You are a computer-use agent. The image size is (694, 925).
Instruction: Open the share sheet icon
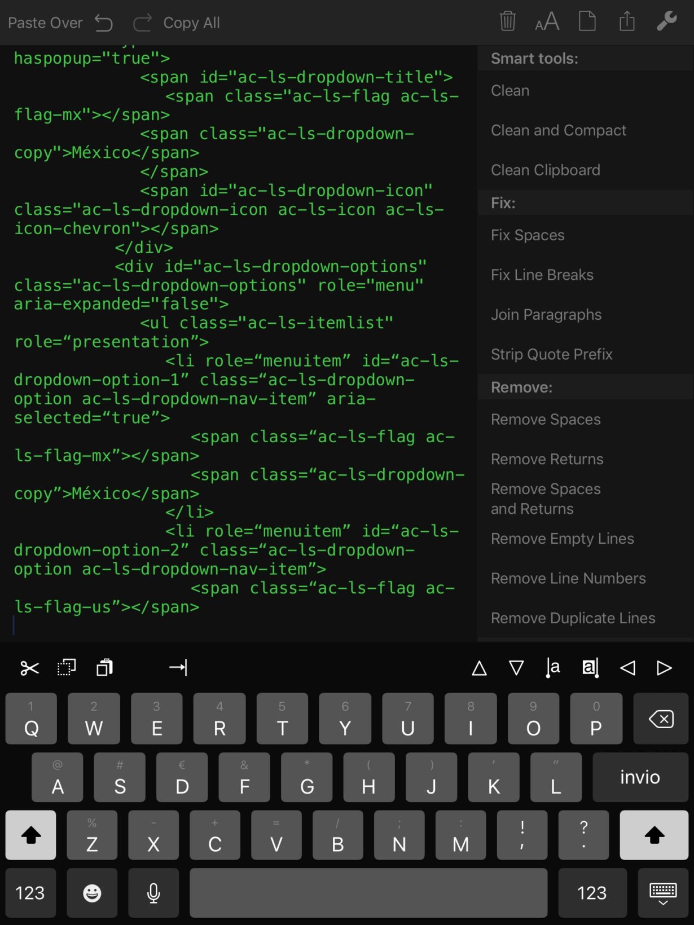coord(627,21)
